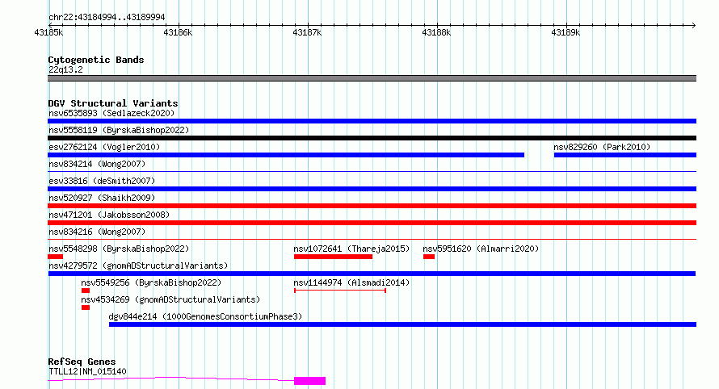Image resolution: width=719 pixels, height=389 pixels.
Task: Click the magenta TTLL12 intron line
Action: [171, 379]
